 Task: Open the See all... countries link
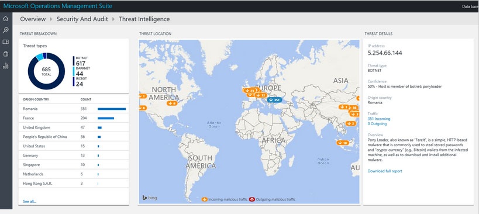click(30, 202)
